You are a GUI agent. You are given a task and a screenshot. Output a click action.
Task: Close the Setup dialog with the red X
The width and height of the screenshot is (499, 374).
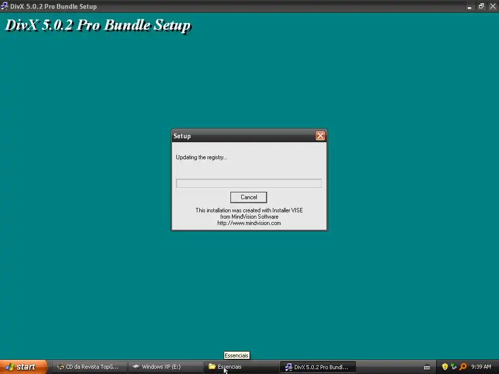(x=320, y=136)
